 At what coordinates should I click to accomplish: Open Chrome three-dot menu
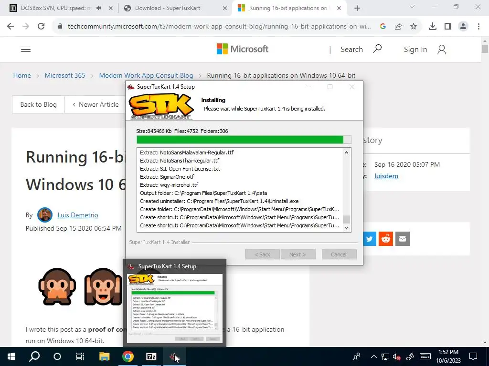478,27
